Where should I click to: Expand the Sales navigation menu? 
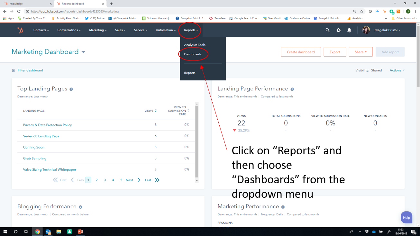(120, 30)
